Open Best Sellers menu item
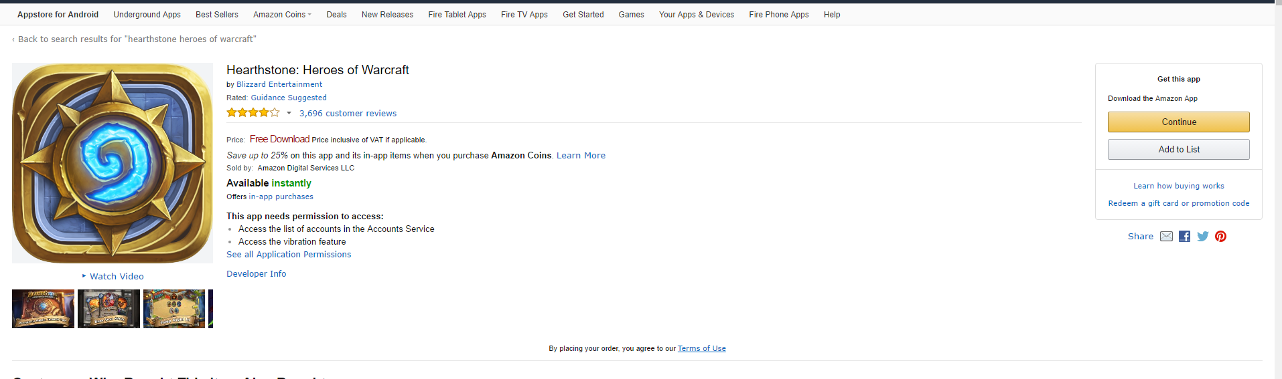 coord(216,14)
